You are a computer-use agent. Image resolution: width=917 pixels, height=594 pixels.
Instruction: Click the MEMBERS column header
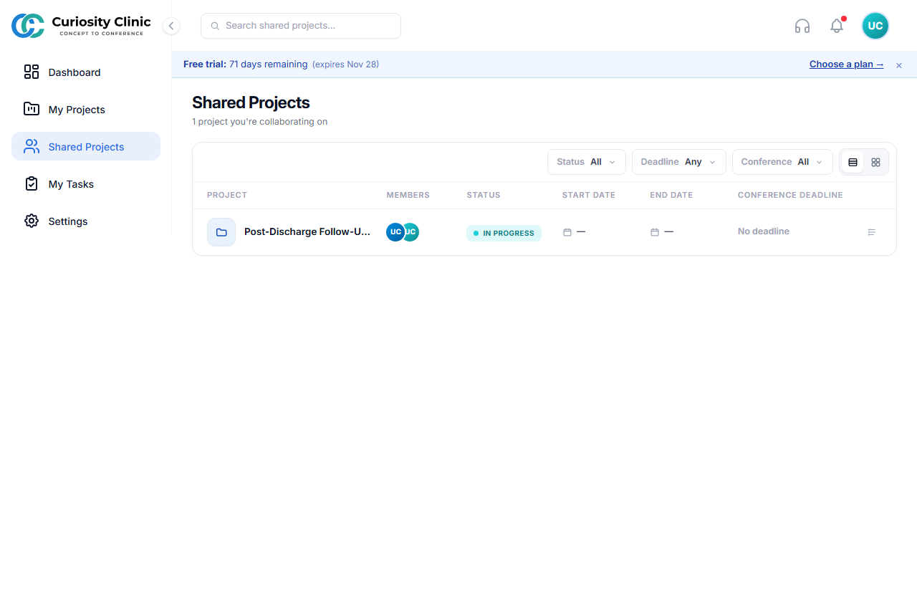tap(408, 195)
